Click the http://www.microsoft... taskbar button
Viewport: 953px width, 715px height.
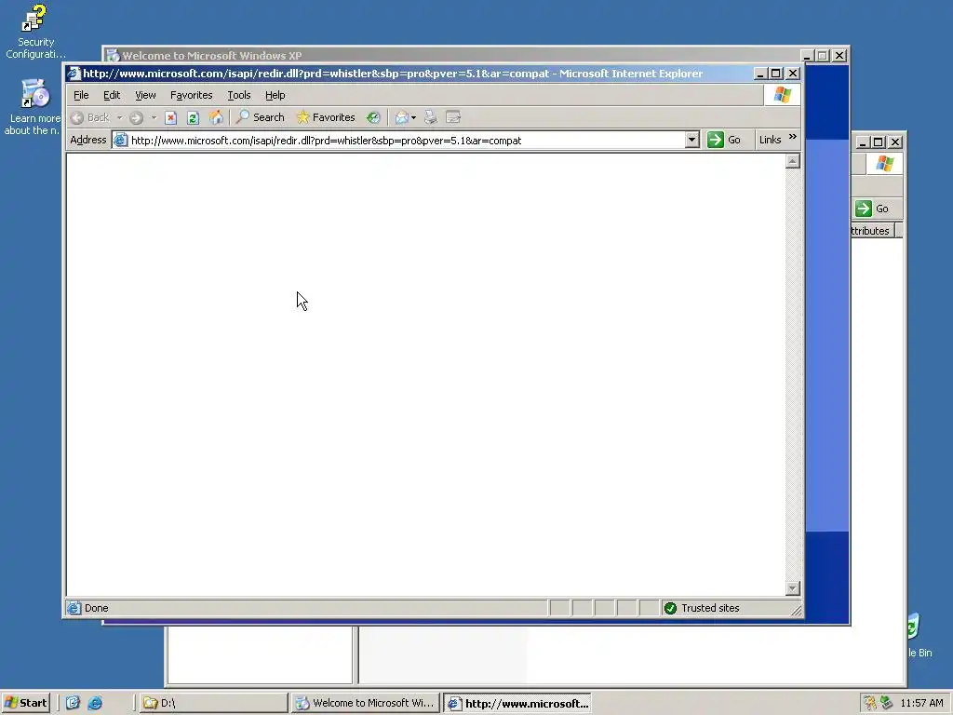coord(517,704)
